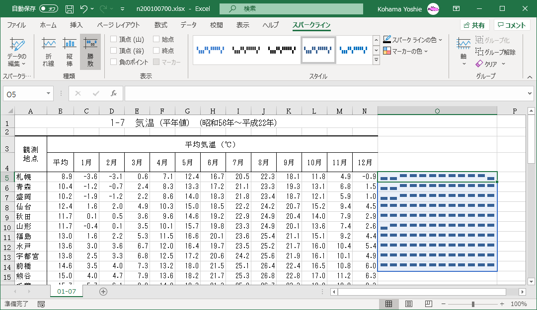537x310 pixels.
Task: Switch to page layout view icon
Action: coord(409,304)
